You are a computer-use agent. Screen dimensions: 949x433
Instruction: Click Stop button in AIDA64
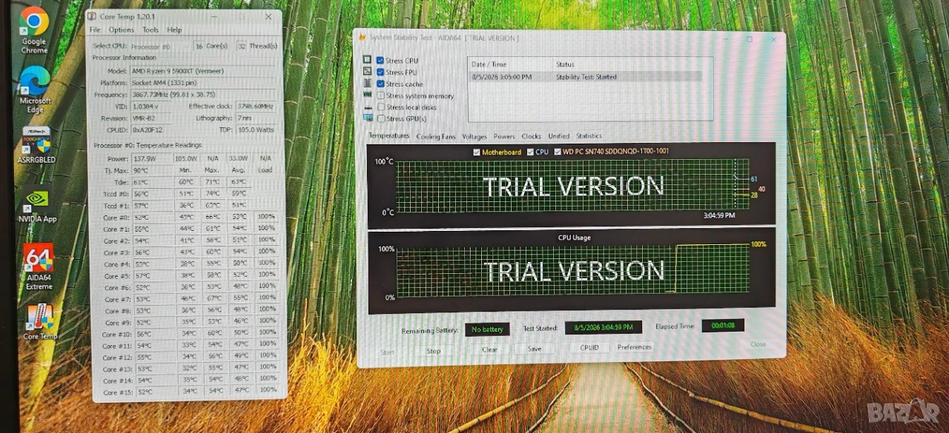click(434, 351)
